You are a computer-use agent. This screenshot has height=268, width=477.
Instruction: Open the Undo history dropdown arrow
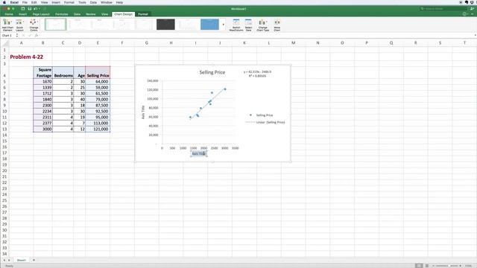click(x=40, y=9)
